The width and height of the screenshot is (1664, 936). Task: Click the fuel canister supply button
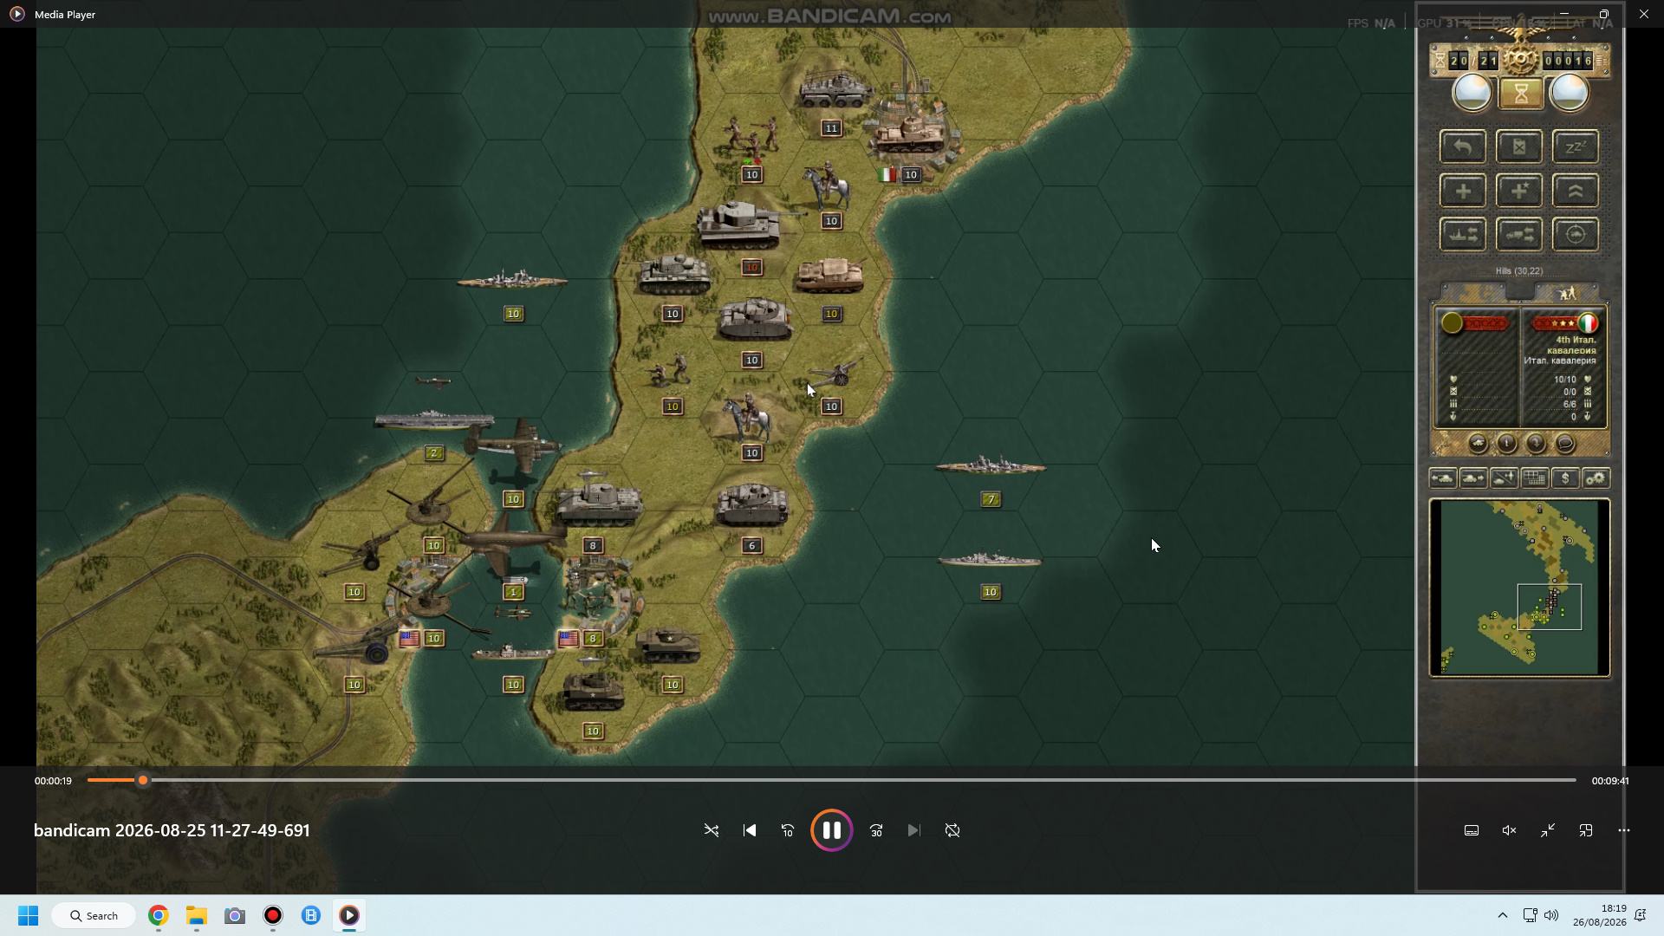[1519, 146]
